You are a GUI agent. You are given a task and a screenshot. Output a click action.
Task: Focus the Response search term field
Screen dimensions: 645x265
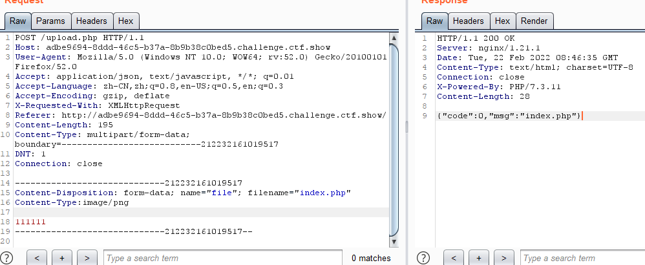(x=583, y=258)
